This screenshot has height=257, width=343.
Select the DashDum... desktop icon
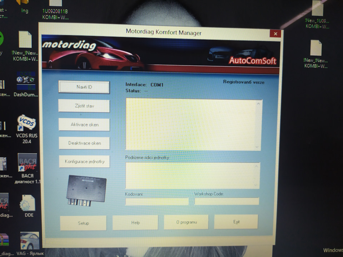[x=26, y=84]
